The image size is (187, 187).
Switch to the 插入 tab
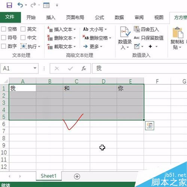click(x=50, y=17)
